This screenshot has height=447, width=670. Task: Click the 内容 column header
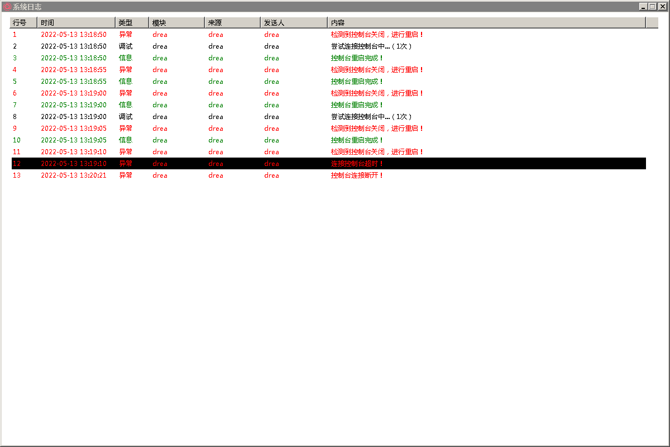[486, 23]
